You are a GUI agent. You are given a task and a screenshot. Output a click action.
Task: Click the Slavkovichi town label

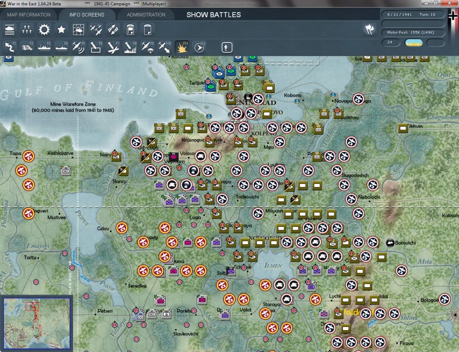coord(186,334)
